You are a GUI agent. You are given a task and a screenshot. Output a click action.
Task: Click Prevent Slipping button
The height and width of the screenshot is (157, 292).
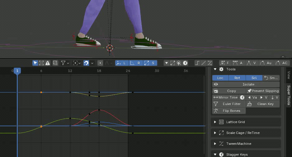[263, 91]
